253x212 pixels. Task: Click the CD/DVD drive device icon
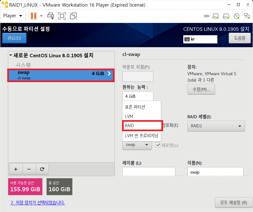coord(237,16)
